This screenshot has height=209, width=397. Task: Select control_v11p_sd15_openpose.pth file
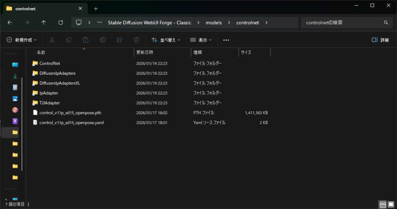click(x=70, y=113)
